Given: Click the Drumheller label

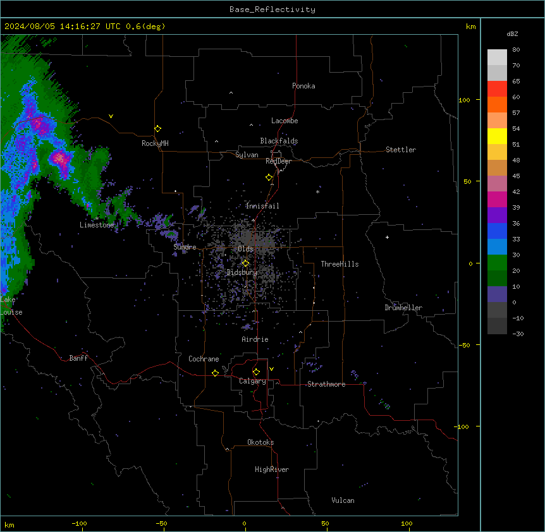Looking at the screenshot, I should coord(403,308).
